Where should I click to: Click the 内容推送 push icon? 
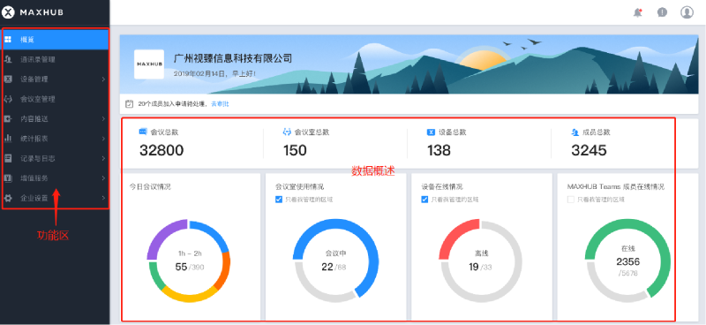(8, 118)
